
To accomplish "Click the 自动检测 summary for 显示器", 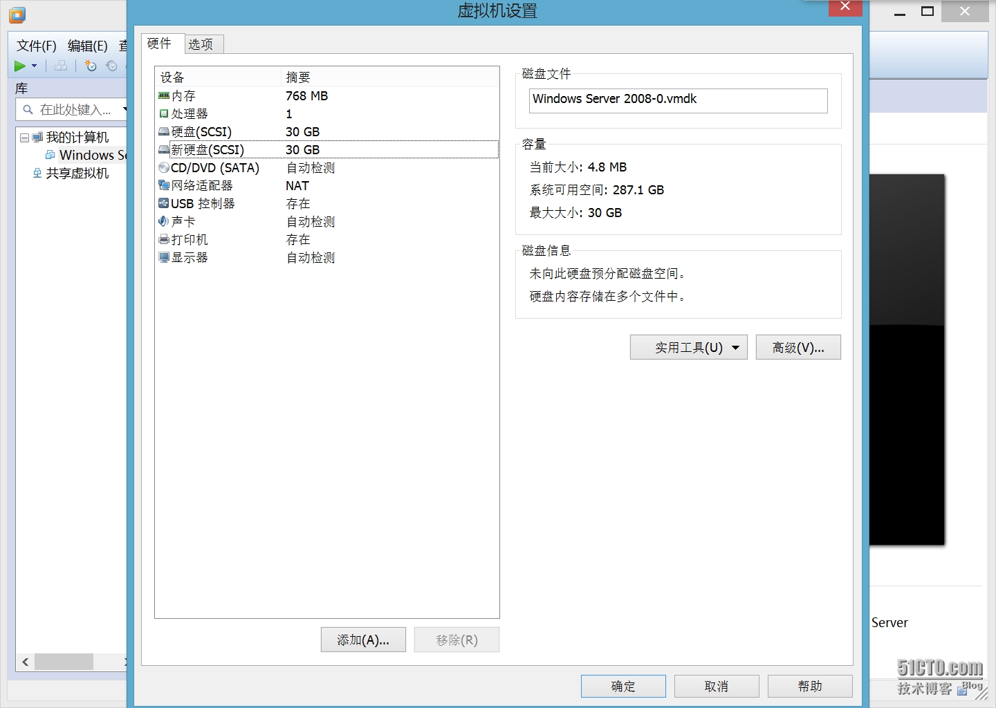I will coord(311,257).
